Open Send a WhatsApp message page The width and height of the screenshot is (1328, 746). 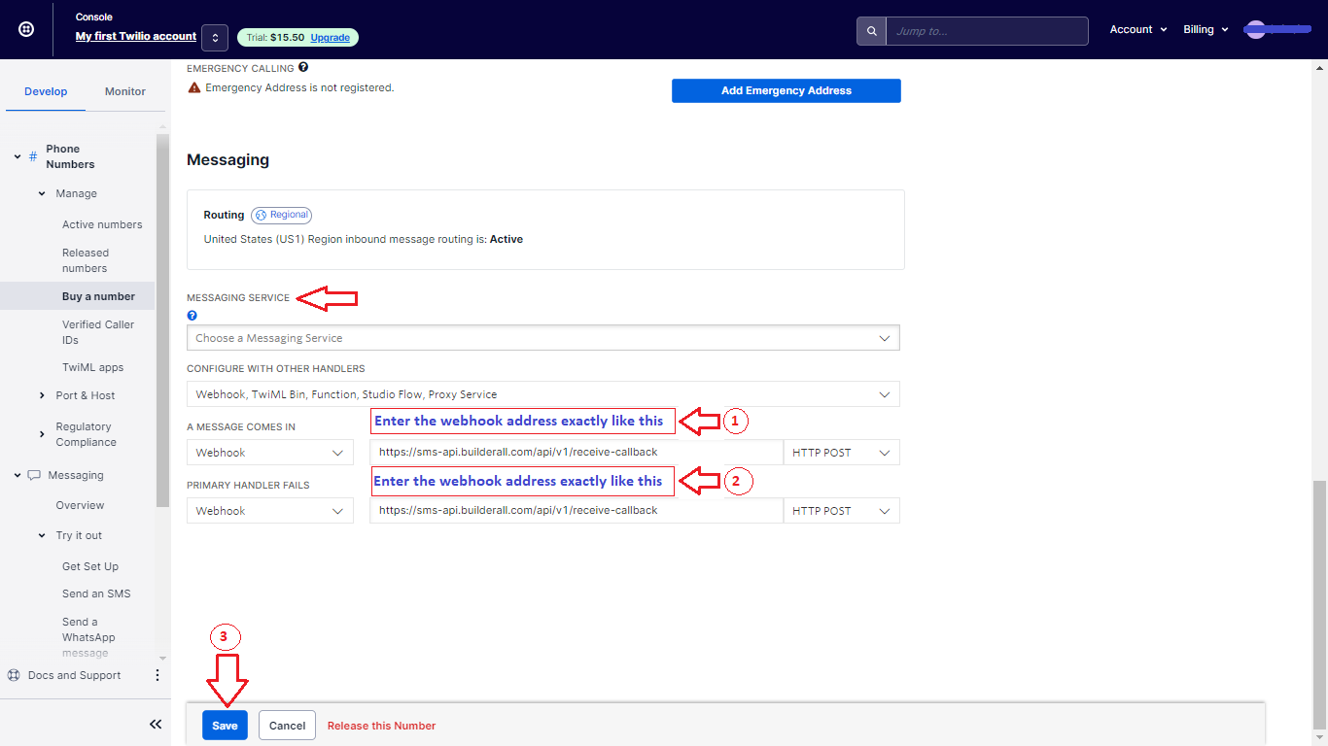88,637
